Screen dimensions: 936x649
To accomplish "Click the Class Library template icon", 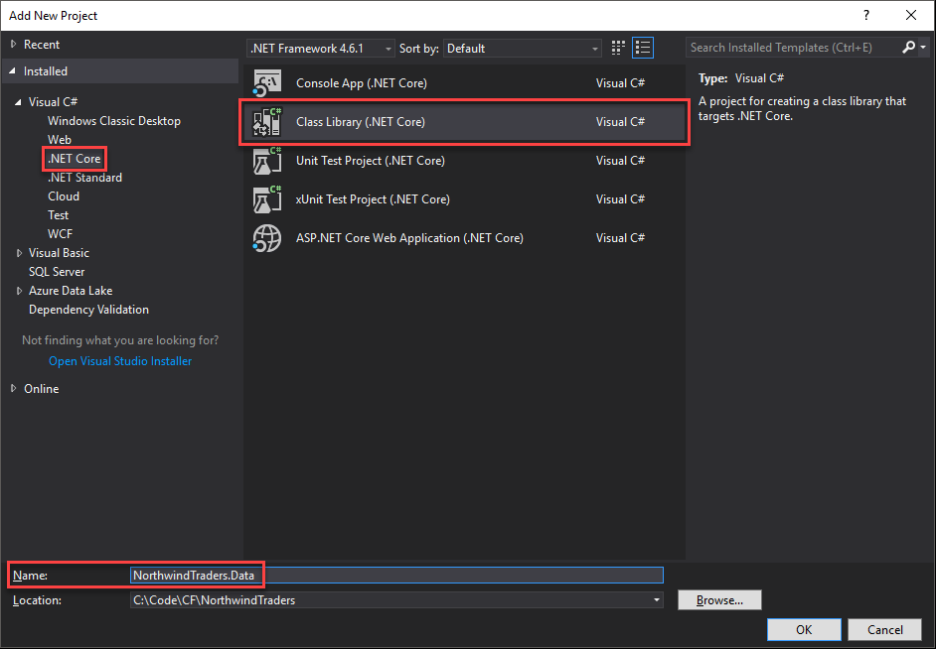I will (x=268, y=122).
